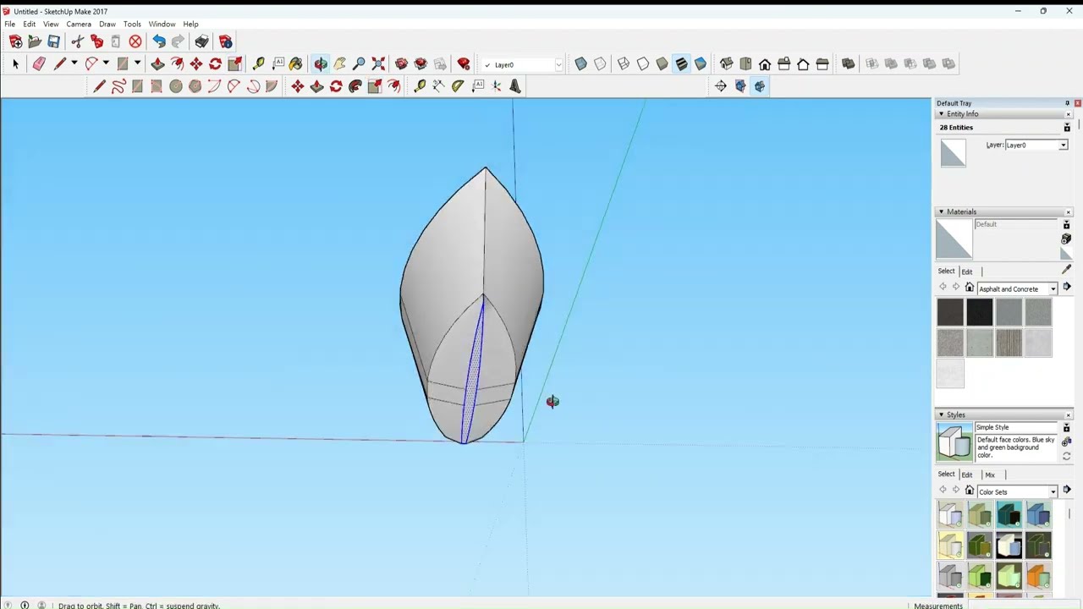Click the red Erase/Delete circle icon

(135, 41)
